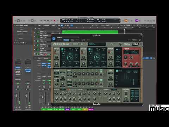
Task: Click the instrument icon of Kick and Bass track
Action: [x=38, y=37]
